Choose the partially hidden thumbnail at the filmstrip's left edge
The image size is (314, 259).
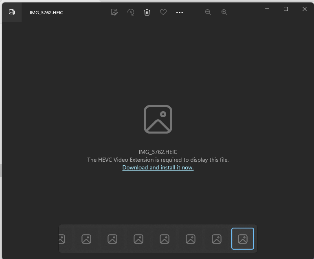coord(62,239)
